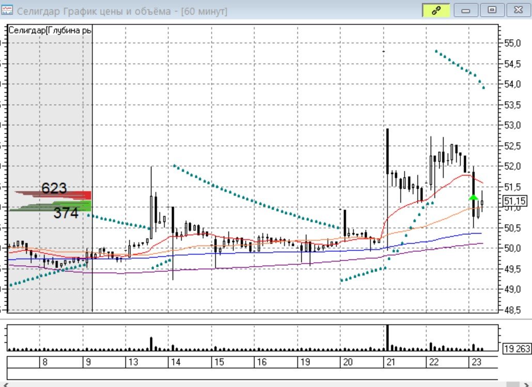Maximize the Селигдар chart window
The height and width of the screenshot is (387, 532).
pyautogui.click(x=492, y=10)
